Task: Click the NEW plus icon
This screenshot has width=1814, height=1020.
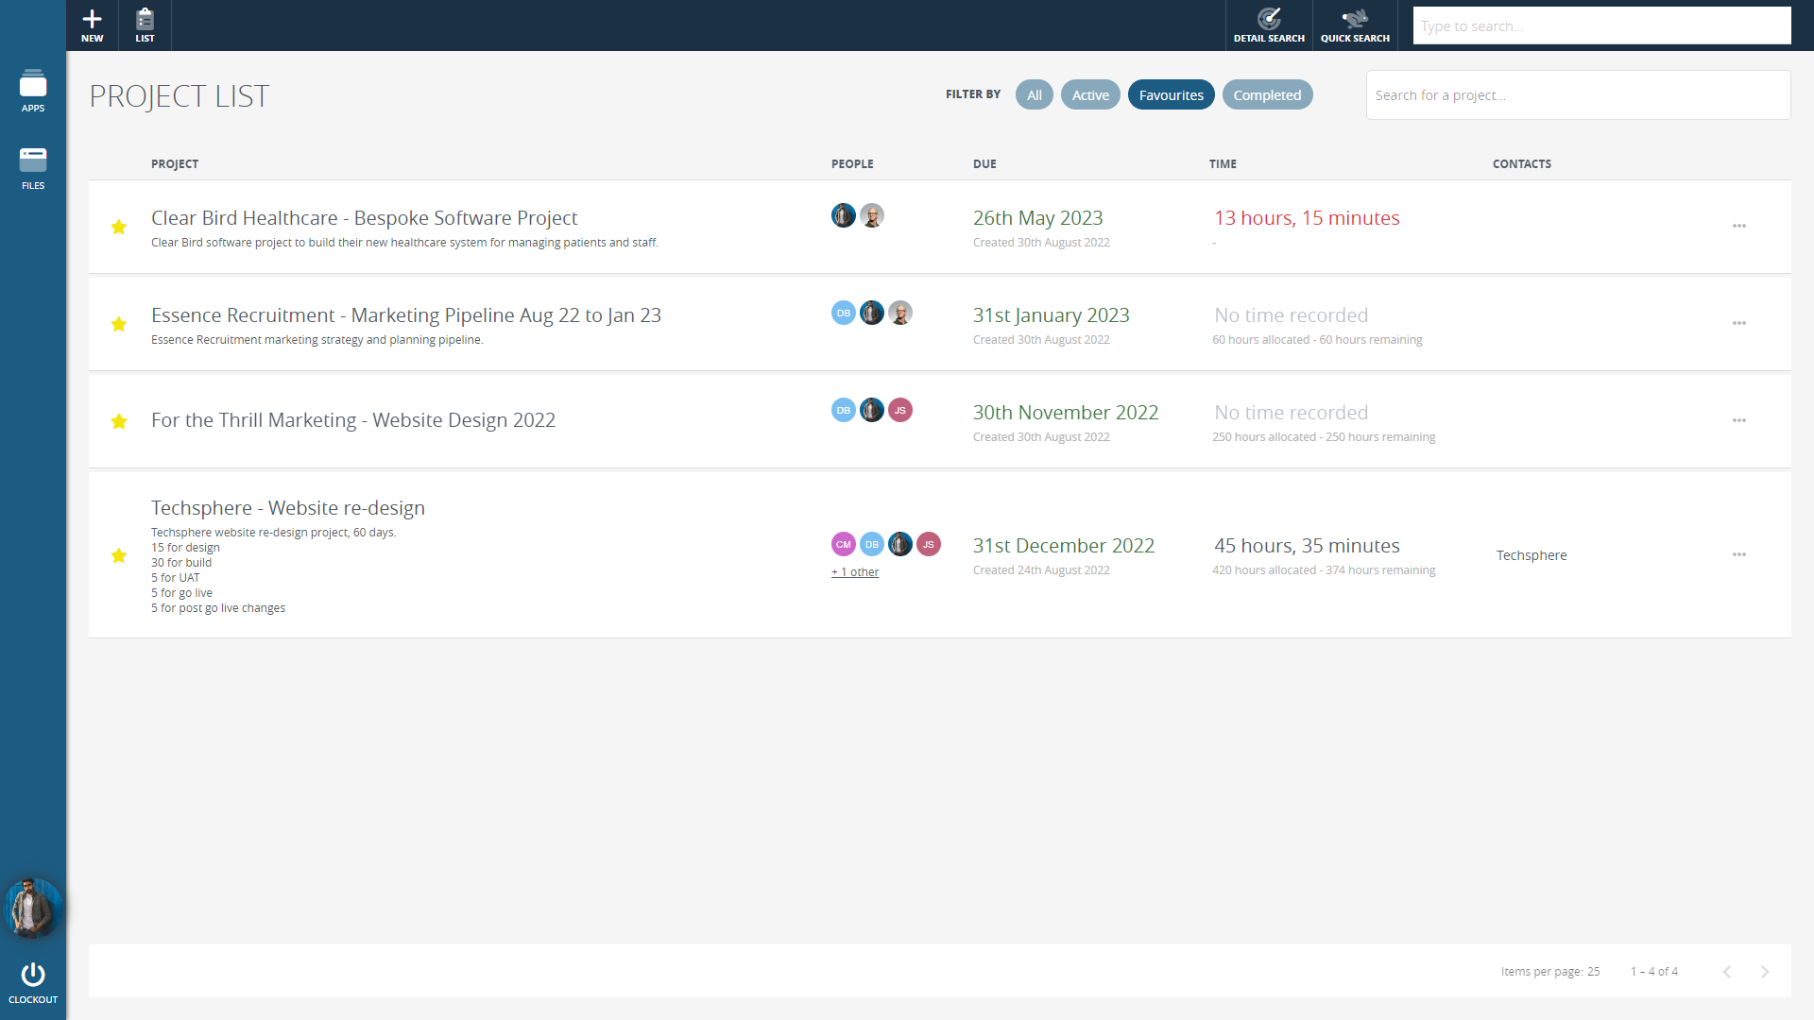Action: click(x=92, y=20)
